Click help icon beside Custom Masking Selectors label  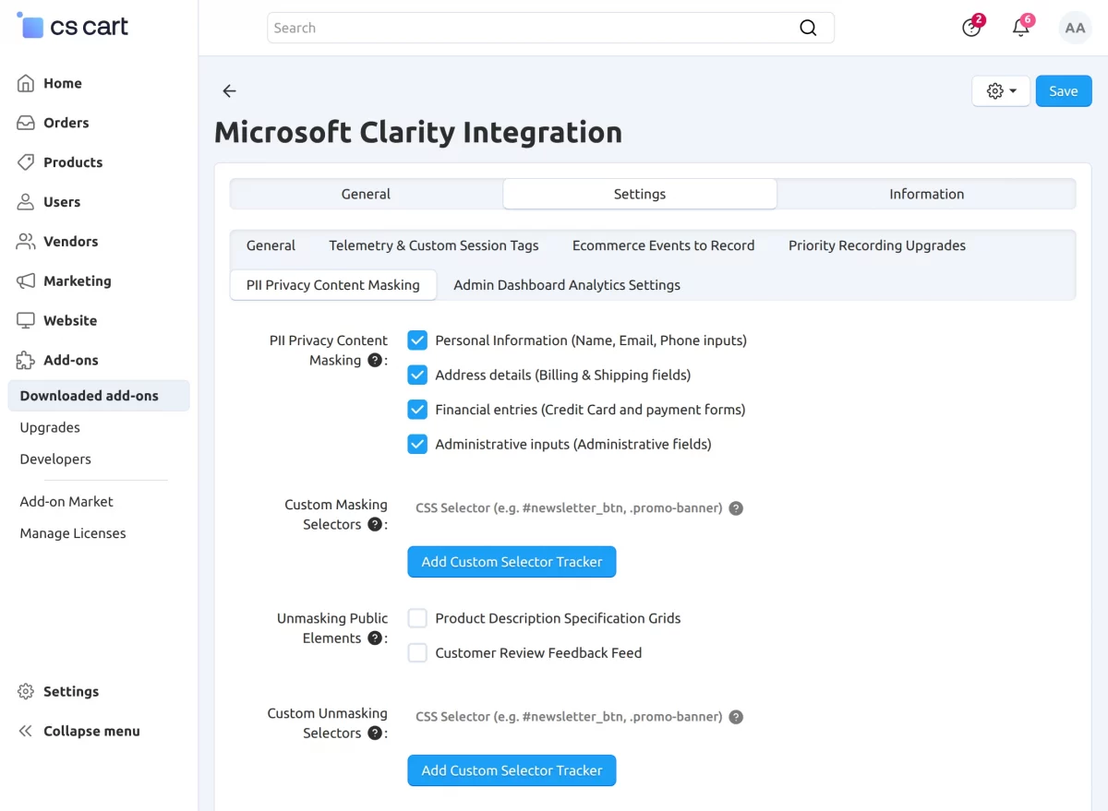pyautogui.click(x=375, y=524)
